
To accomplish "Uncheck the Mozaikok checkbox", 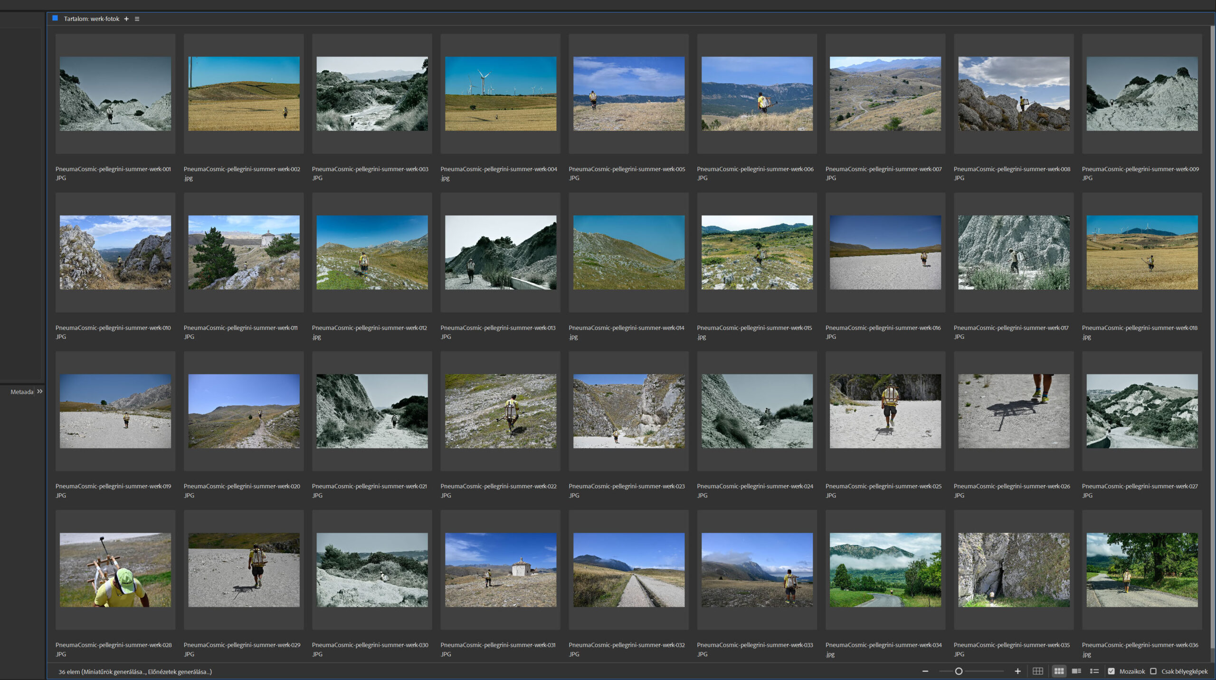I will click(1111, 671).
